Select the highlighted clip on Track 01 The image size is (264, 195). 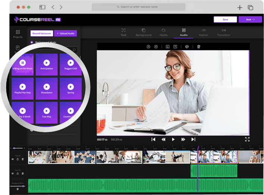click(x=214, y=157)
